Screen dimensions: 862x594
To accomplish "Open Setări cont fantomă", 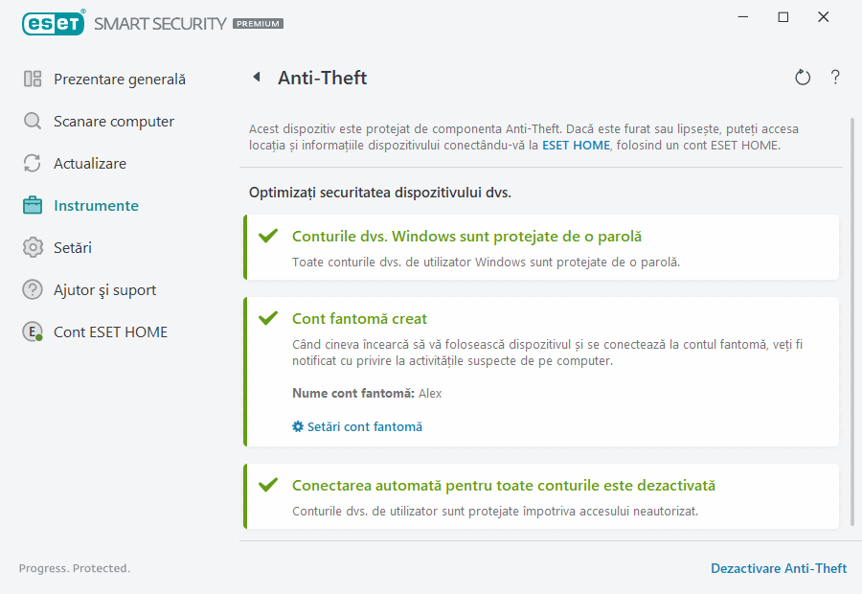I will click(364, 426).
